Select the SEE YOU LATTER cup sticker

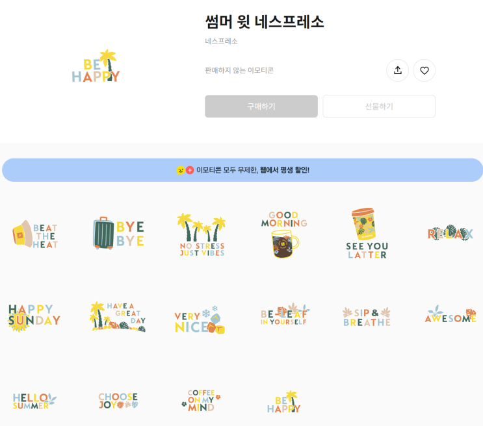point(367,233)
